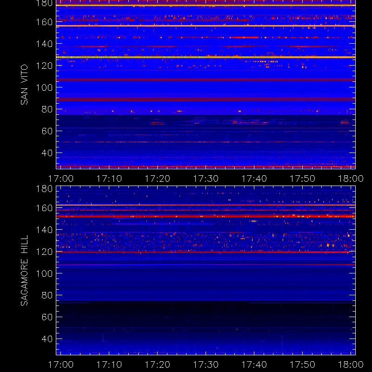Screen dimensions: 372x372
Task: Click the SAN VITO axis title
Action: click(24, 85)
